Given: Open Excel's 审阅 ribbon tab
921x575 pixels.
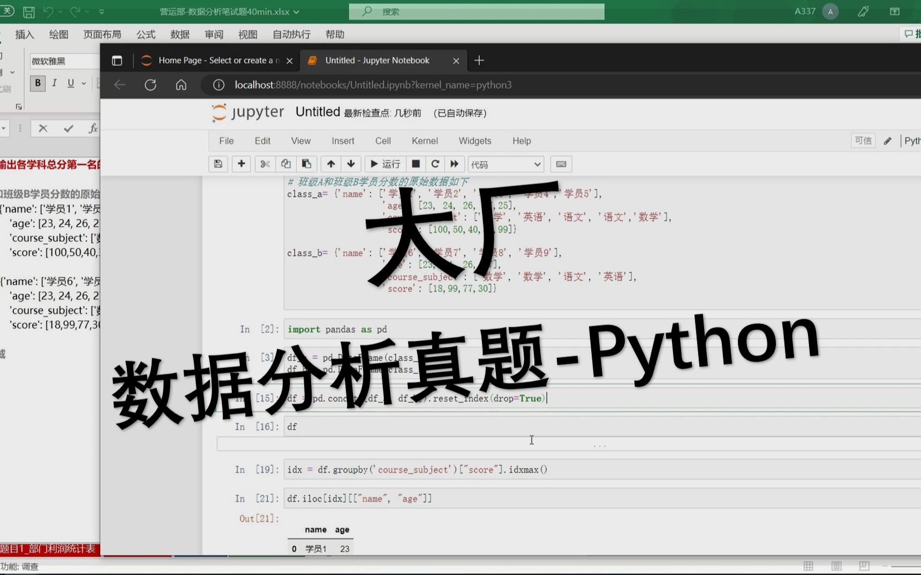Looking at the screenshot, I should pos(214,34).
